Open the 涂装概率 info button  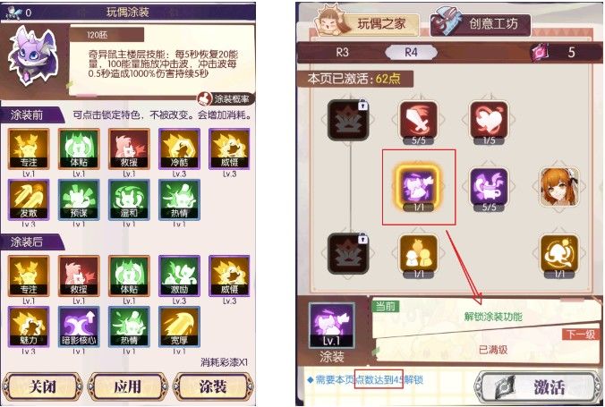pos(226,99)
